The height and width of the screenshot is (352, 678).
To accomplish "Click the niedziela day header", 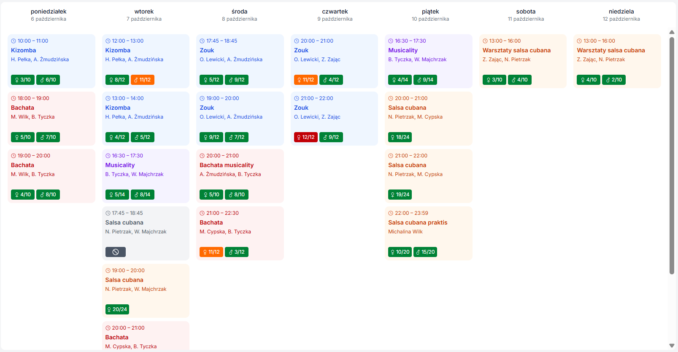I will (621, 11).
